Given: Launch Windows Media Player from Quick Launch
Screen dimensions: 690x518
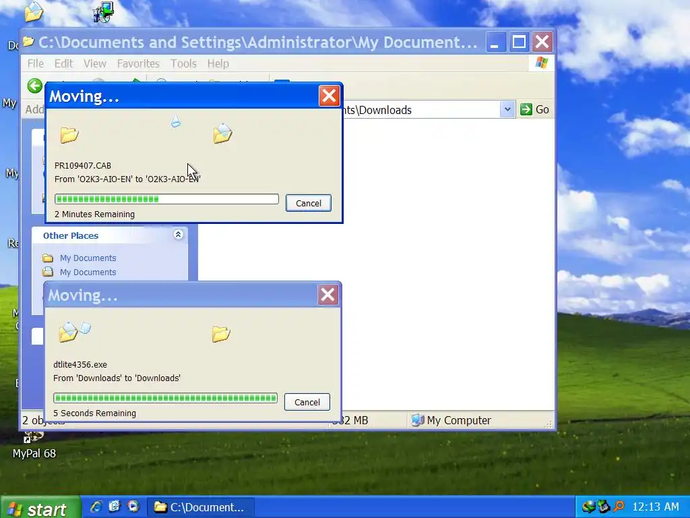Looking at the screenshot, I should [133, 507].
